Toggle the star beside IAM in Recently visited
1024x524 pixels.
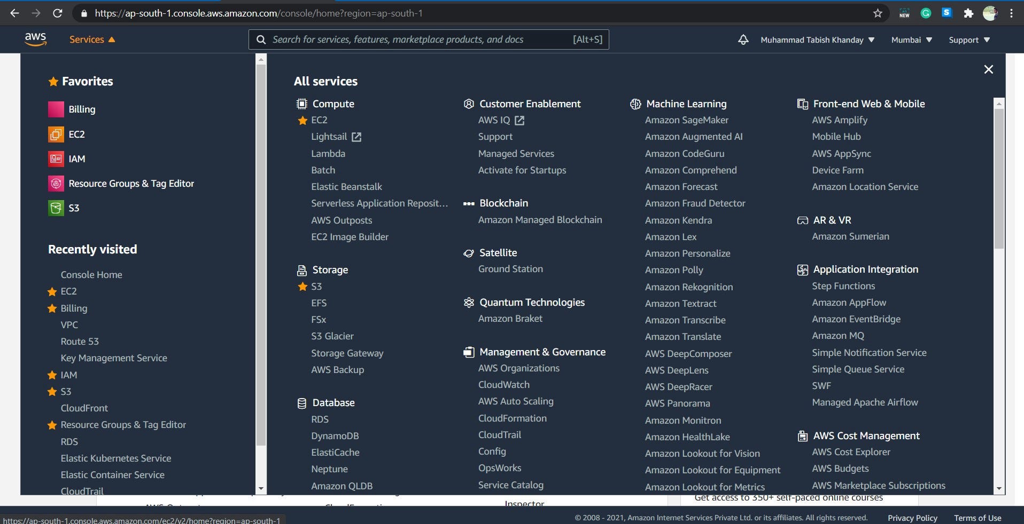[52, 375]
